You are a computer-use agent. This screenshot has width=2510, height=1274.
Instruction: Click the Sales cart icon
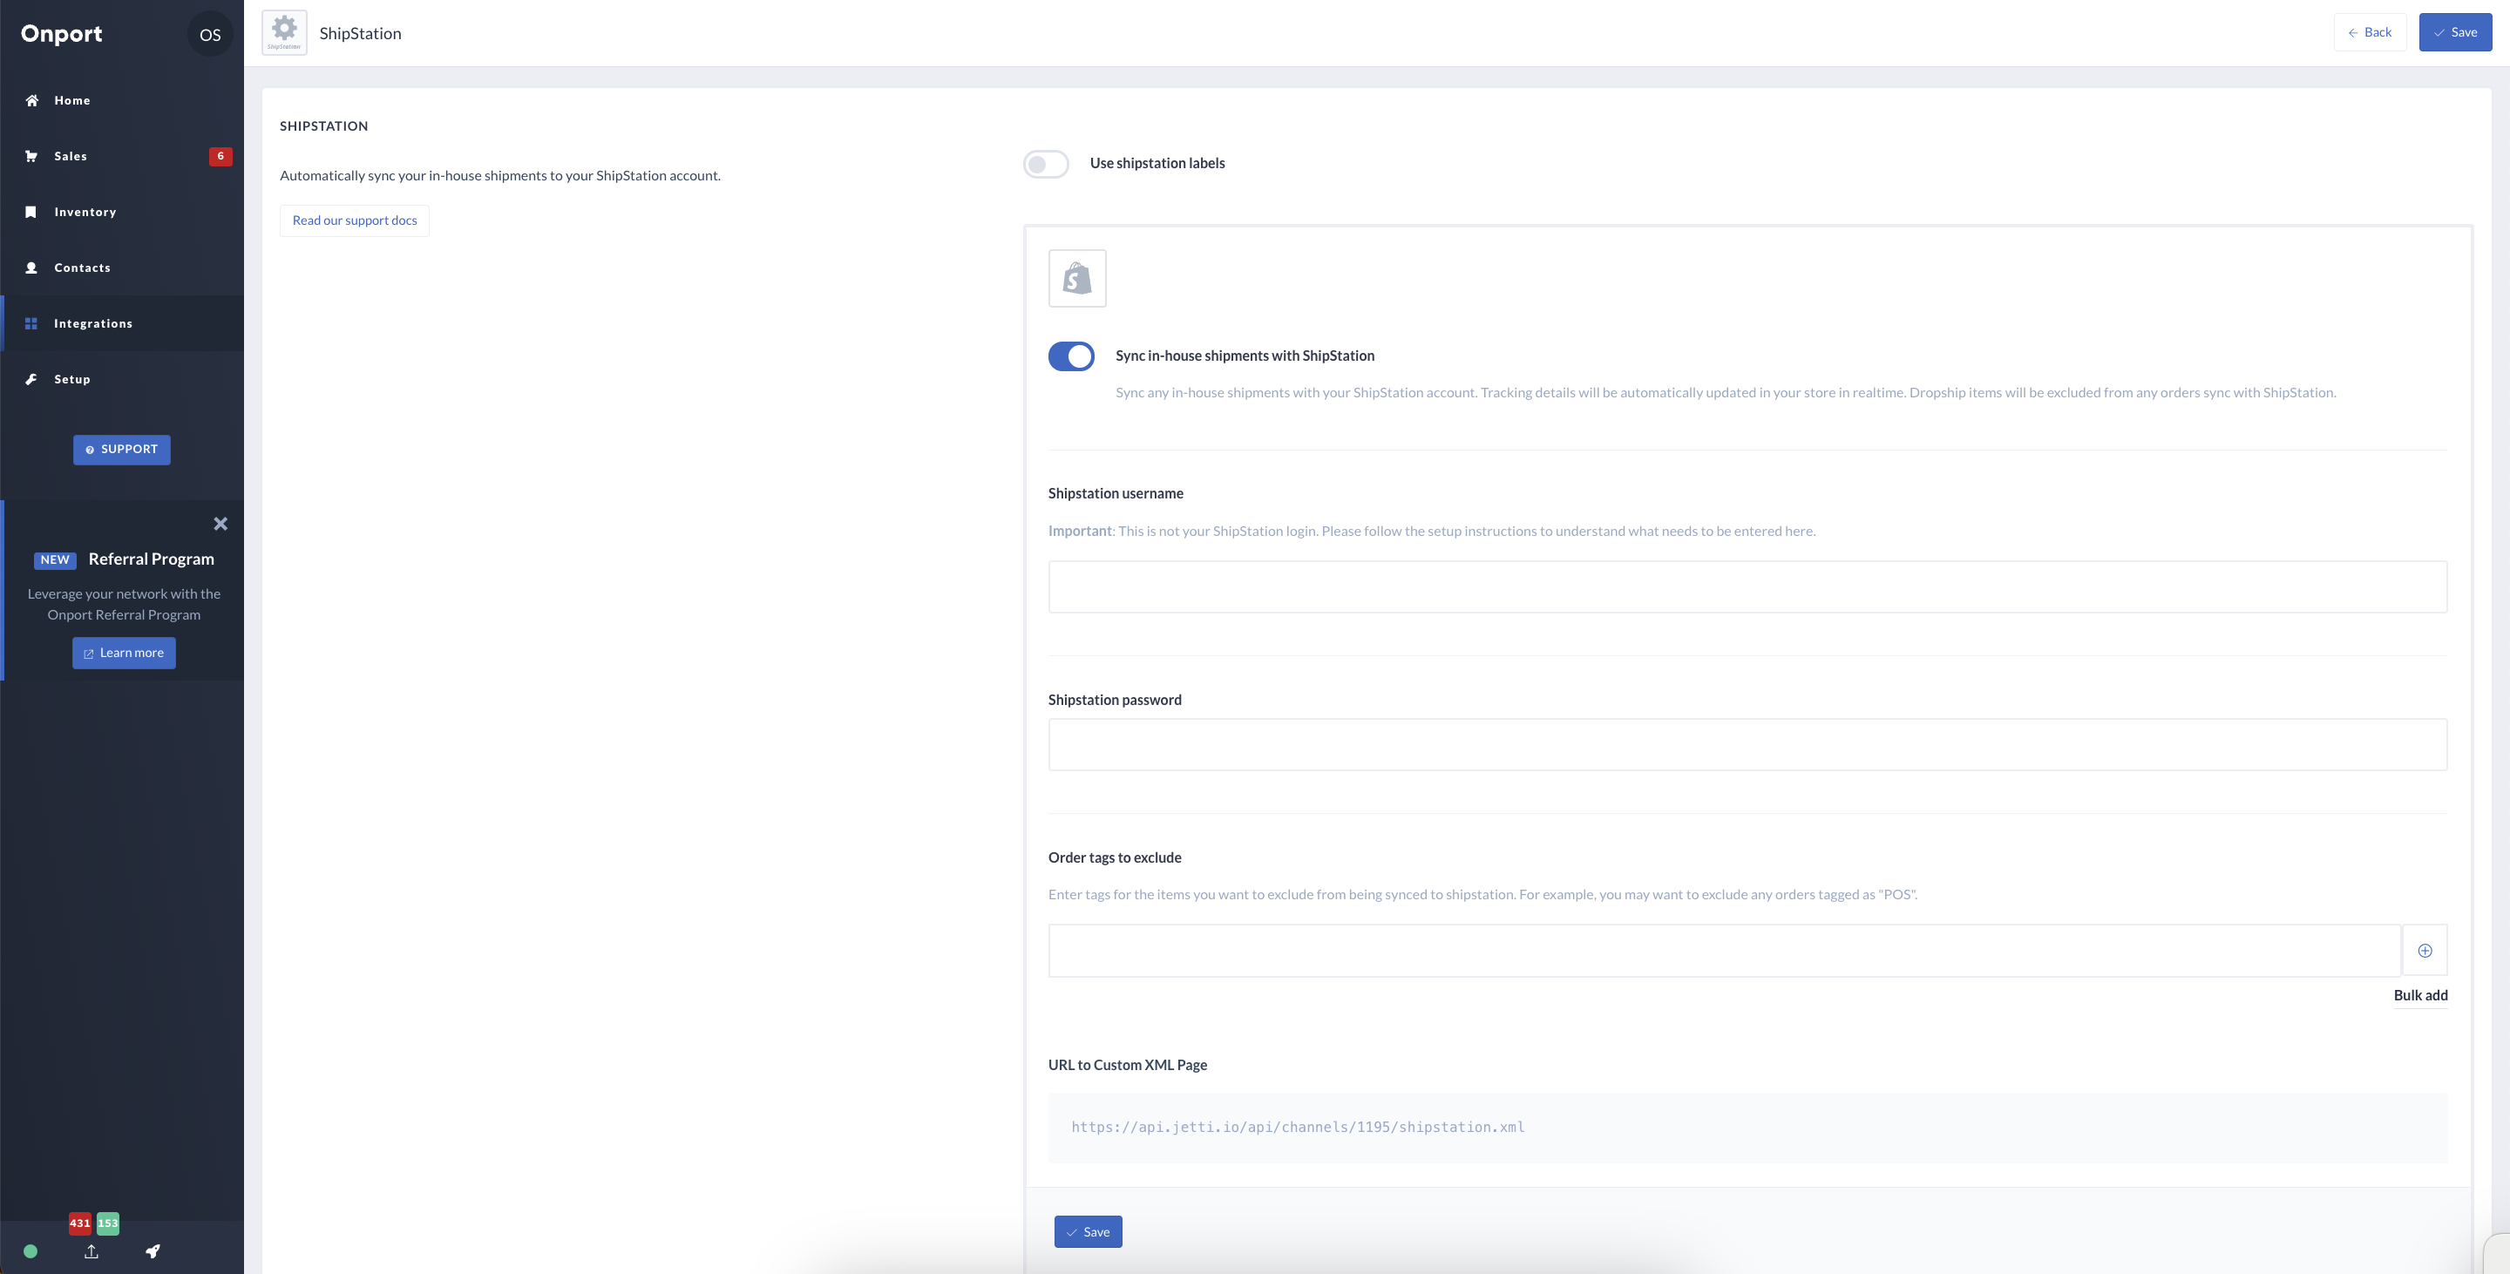(x=31, y=156)
